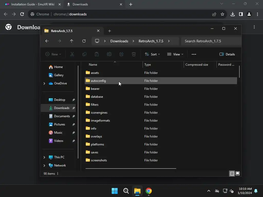This screenshot has width=263, height=197.
Task: Expand the OneDrive tree node
Action: point(44,83)
